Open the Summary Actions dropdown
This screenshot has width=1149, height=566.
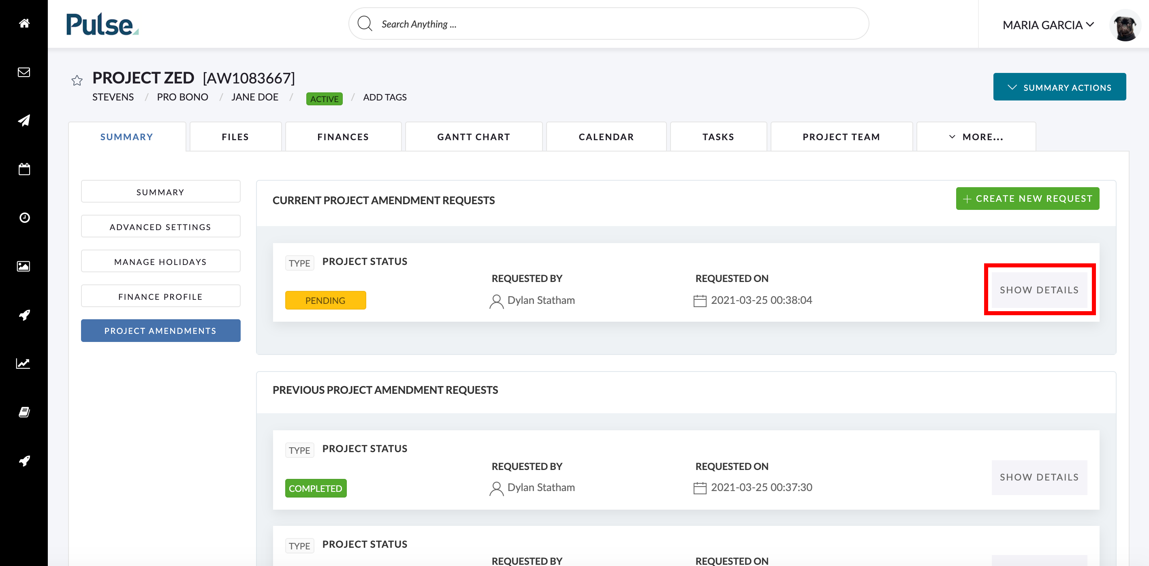coord(1059,87)
